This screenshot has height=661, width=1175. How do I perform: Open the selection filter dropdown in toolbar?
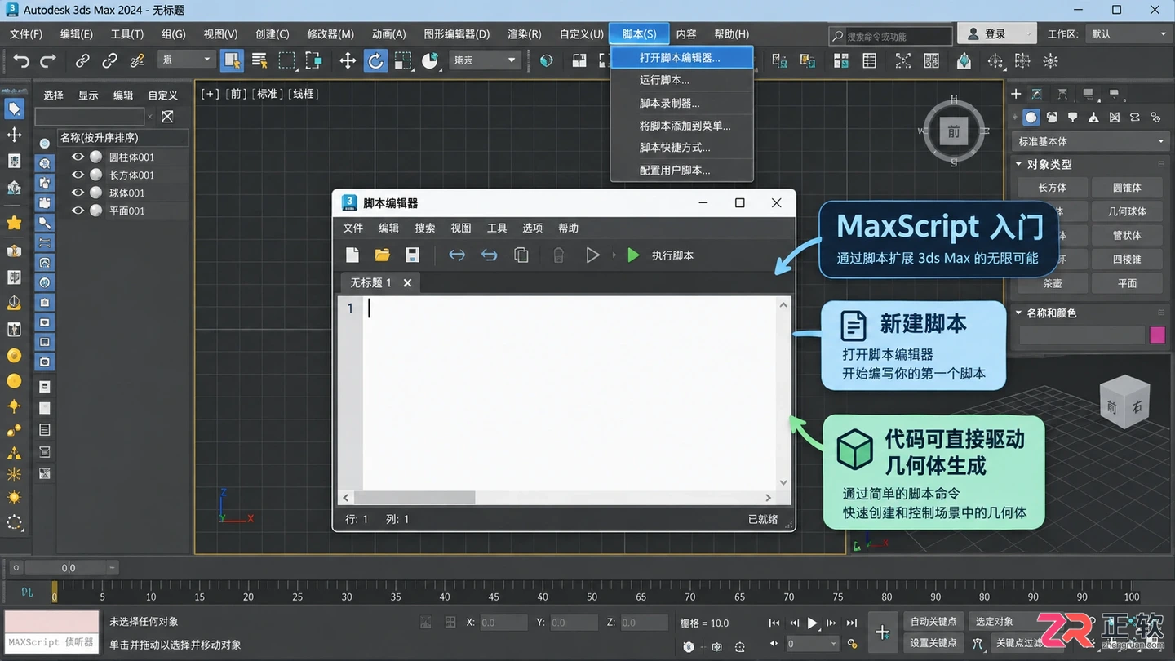point(186,60)
